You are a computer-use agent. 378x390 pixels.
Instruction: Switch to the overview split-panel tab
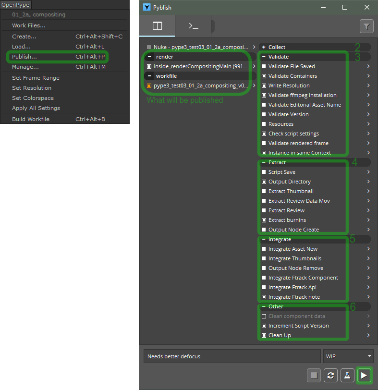point(157,26)
